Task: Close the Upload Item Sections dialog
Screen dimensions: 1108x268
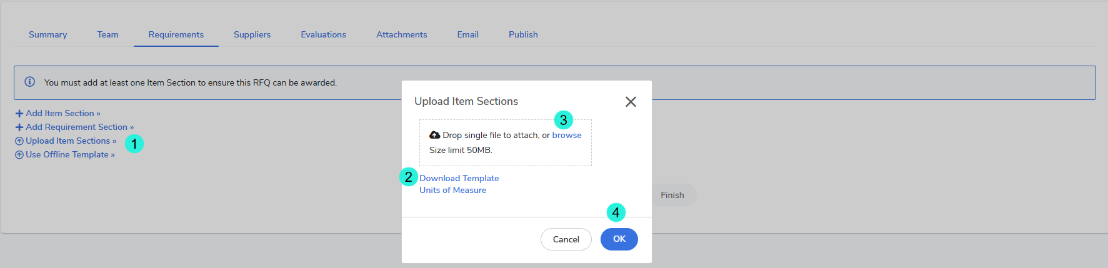Action: 631,102
